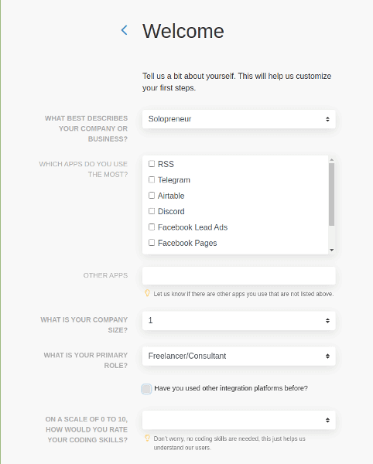
Task: Expand the Freelancer/Consultant primary role dropdown
Action: click(x=239, y=356)
